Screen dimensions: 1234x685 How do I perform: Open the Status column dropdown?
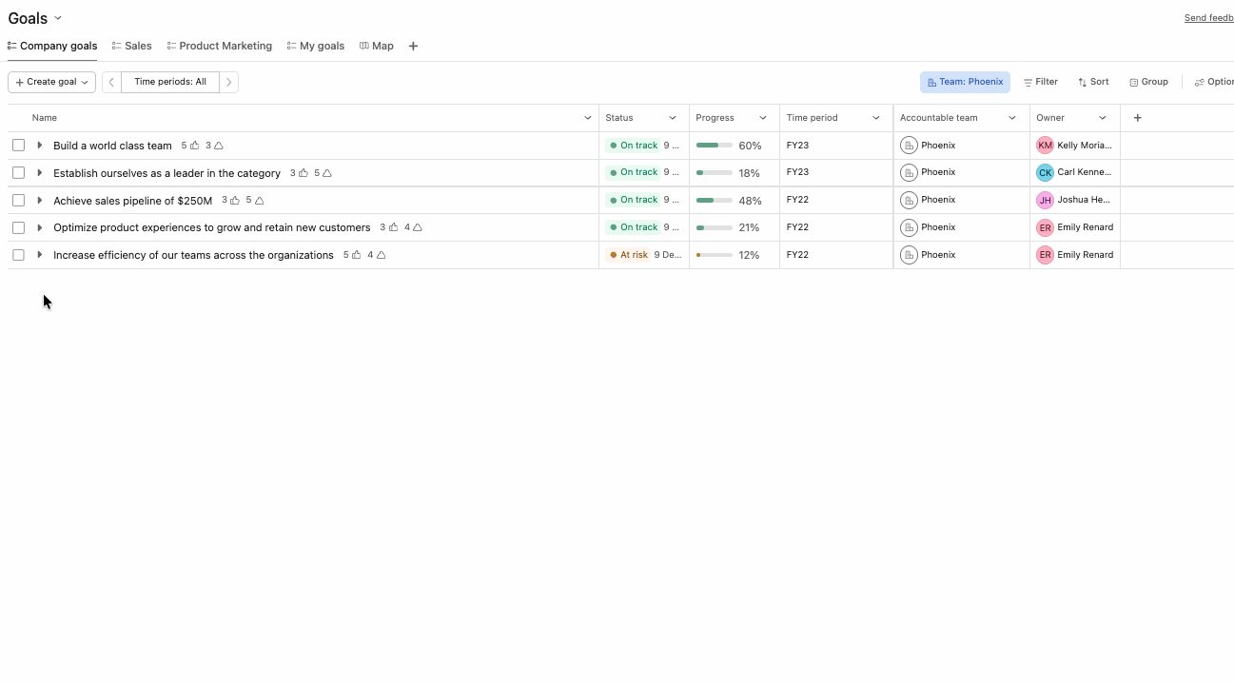pyautogui.click(x=672, y=118)
